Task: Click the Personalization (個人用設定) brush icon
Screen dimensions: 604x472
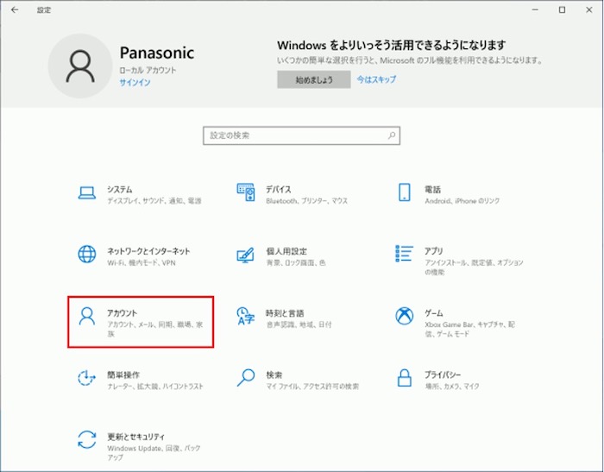Action: [x=245, y=255]
